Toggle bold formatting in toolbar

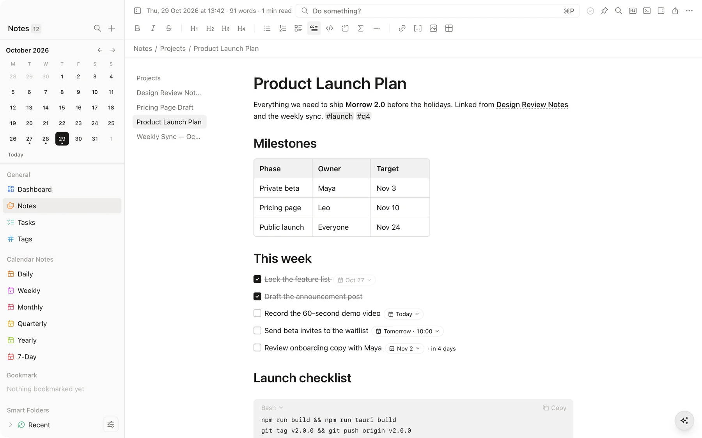tap(137, 28)
